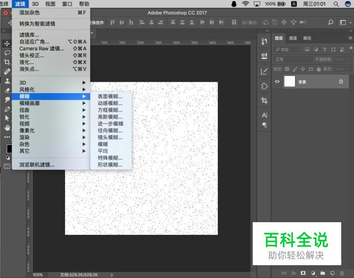Choose 动感模糊... from submenu
Image resolution: width=354 pixels, height=278 pixels.
111,103
